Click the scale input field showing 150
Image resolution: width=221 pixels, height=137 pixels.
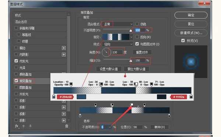[x=140, y=60]
